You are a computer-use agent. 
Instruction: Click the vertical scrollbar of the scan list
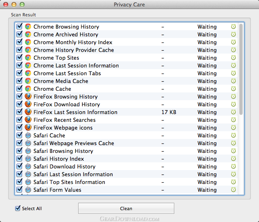tap(241, 70)
